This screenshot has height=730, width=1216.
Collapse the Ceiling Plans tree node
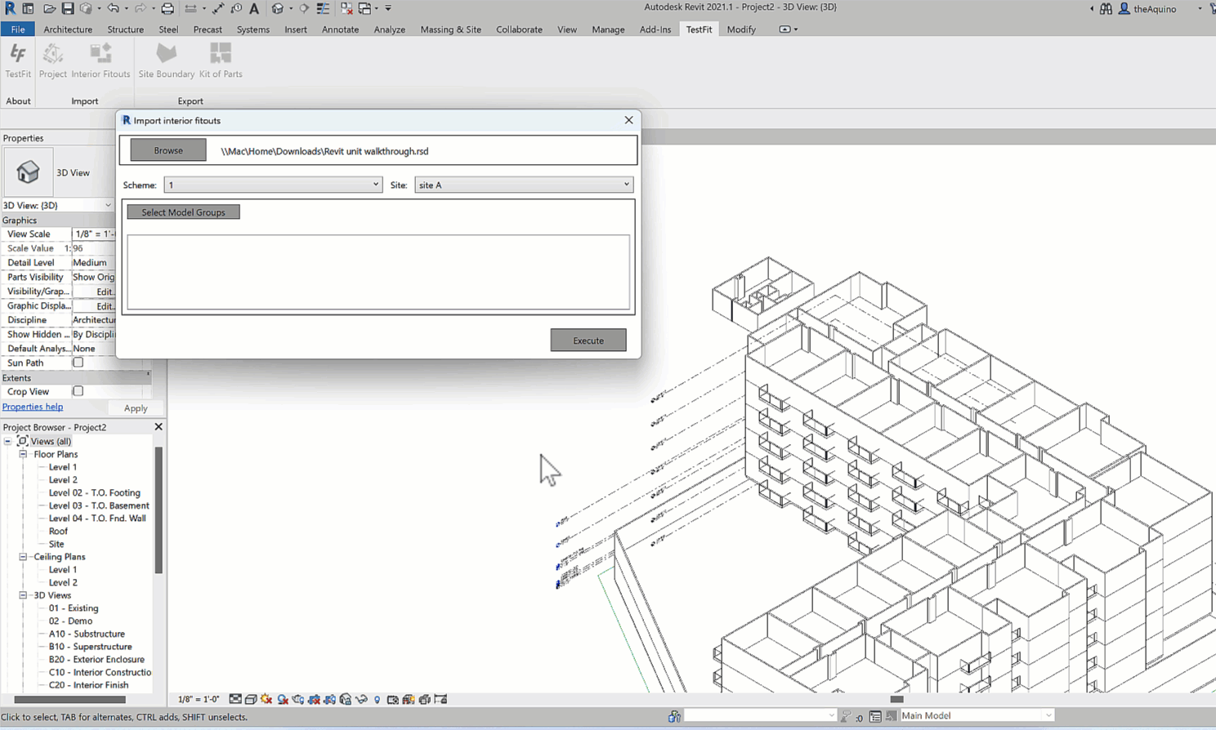[x=23, y=557]
